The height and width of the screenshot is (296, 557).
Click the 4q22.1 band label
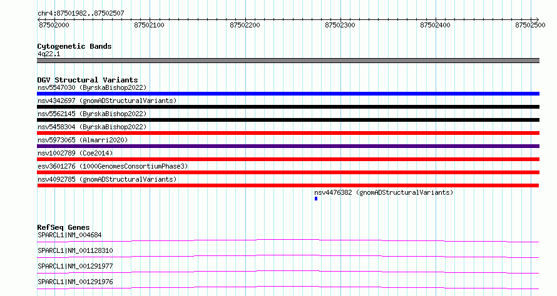pos(49,54)
